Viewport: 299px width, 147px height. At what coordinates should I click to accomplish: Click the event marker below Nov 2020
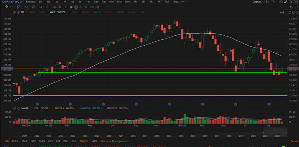coord(37,104)
